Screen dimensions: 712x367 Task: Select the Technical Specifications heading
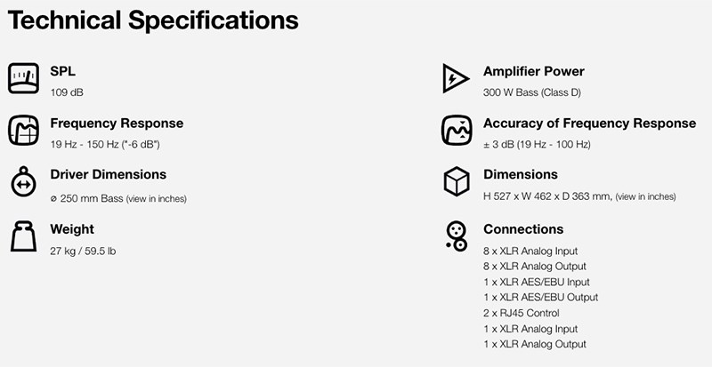[153, 20]
